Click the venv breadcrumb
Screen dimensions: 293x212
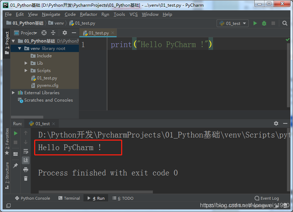(x=56, y=23)
